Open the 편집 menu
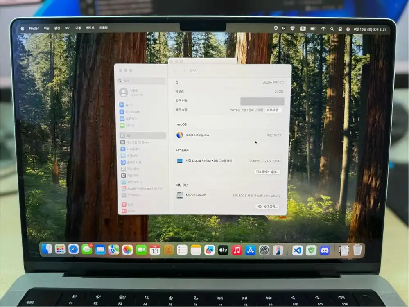The image size is (409, 307). pyautogui.click(x=57, y=28)
